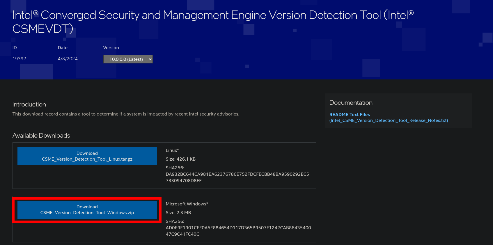This screenshot has height=245, width=493.
Task: Click the introduction description sentence
Action: coord(126,114)
